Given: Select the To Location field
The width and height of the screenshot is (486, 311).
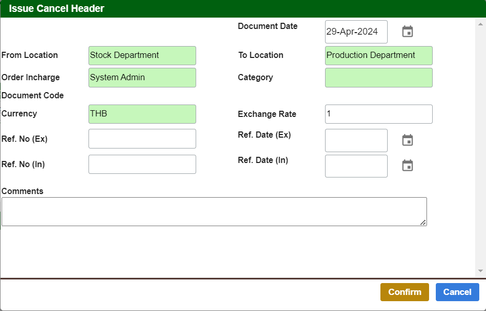Looking at the screenshot, I should pyautogui.click(x=378, y=55).
